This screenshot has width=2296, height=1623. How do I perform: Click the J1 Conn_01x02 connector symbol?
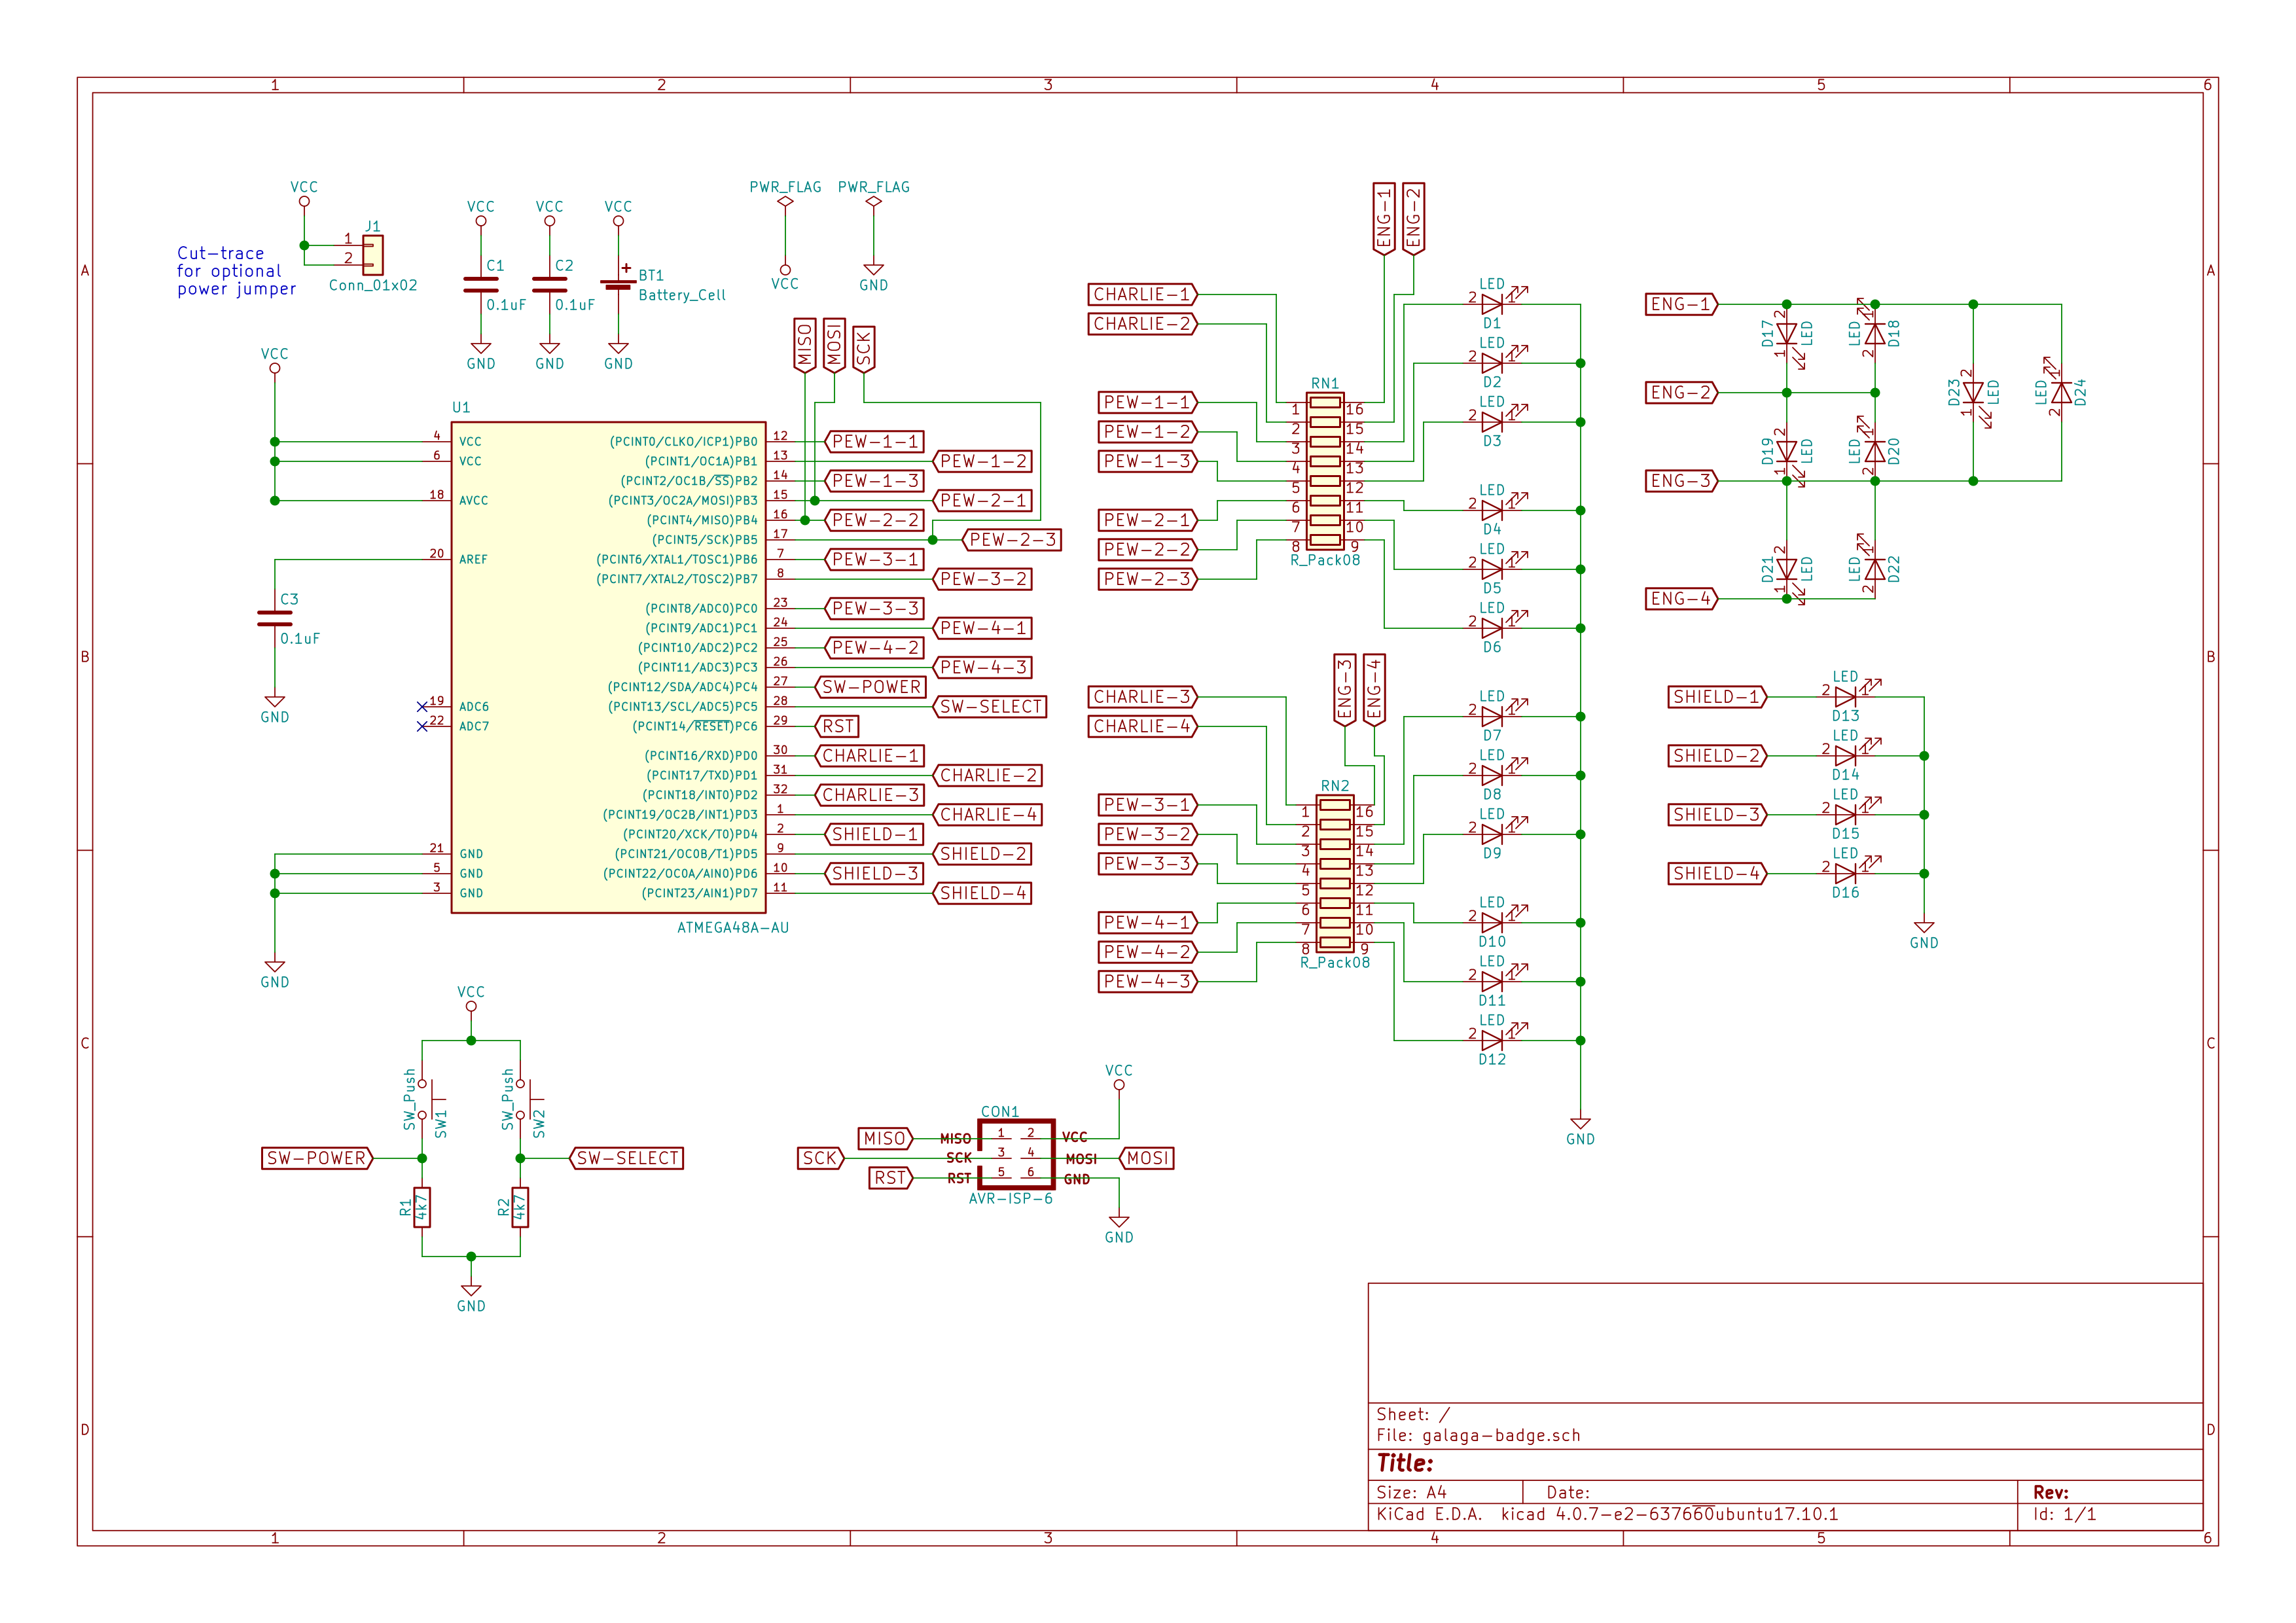[x=372, y=255]
